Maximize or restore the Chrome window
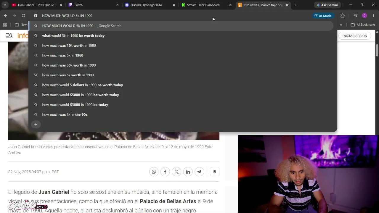The image size is (379, 213). [x=362, y=5]
